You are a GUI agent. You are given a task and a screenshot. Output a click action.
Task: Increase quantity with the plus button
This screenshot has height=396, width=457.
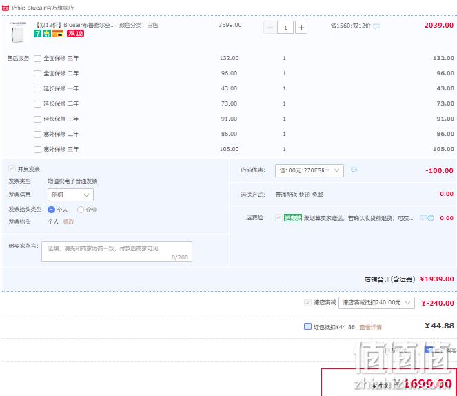pyautogui.click(x=301, y=28)
